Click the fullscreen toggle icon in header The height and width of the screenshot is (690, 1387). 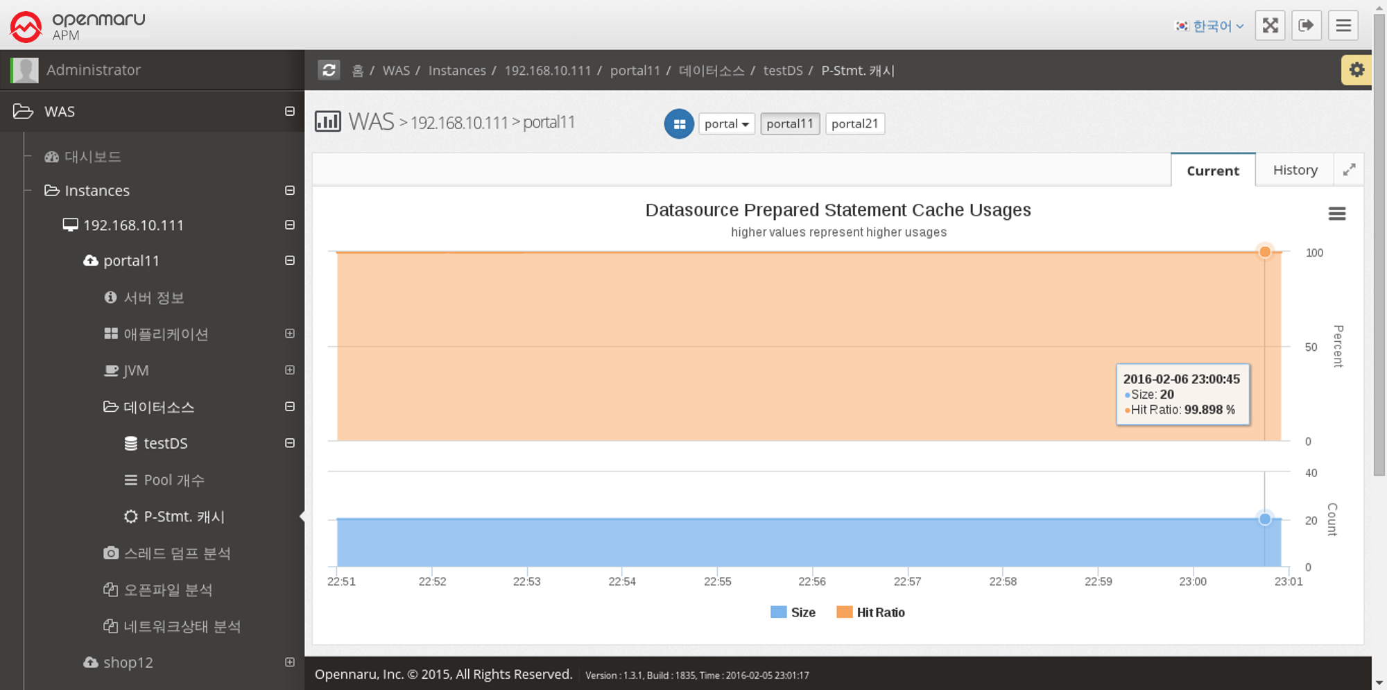1270,26
